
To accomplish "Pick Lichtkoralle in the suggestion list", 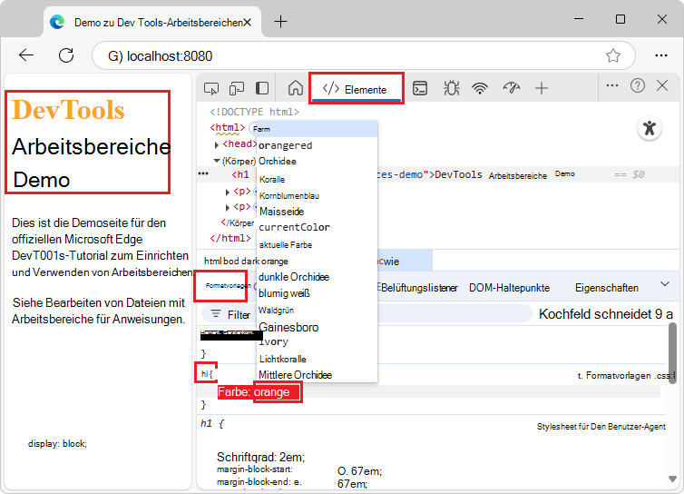I will pyautogui.click(x=317, y=359).
